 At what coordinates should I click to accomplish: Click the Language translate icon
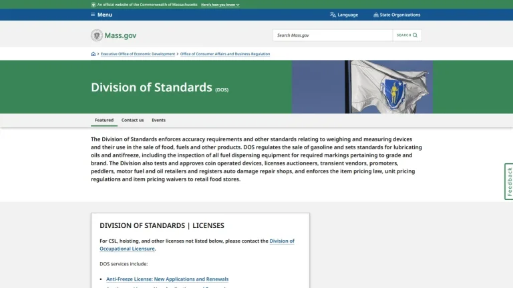click(x=333, y=15)
